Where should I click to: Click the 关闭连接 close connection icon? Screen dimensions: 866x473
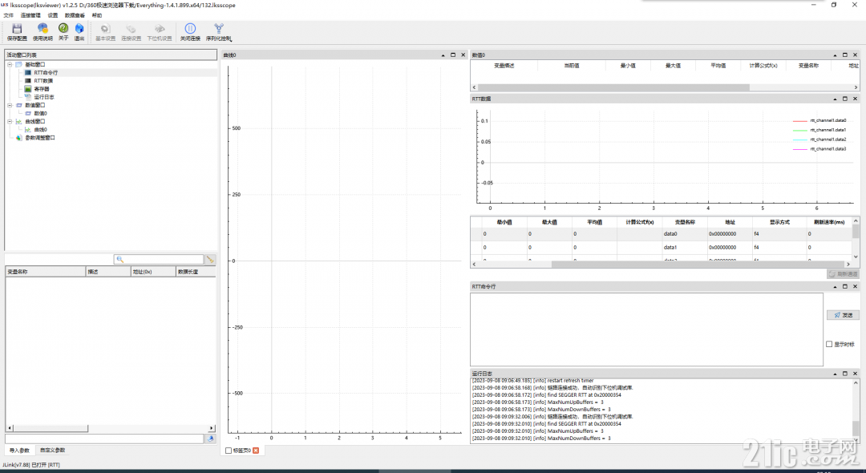point(190,32)
